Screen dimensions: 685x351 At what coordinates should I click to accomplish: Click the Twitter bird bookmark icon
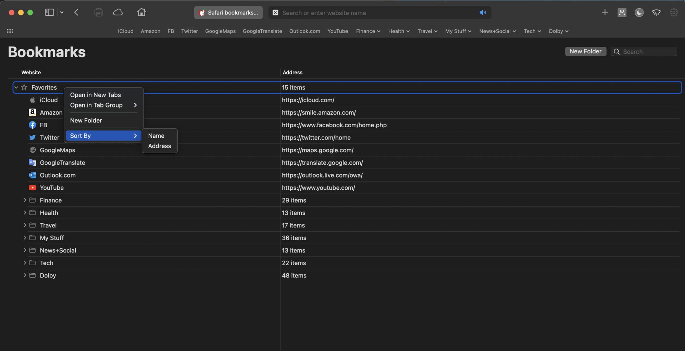pos(33,138)
